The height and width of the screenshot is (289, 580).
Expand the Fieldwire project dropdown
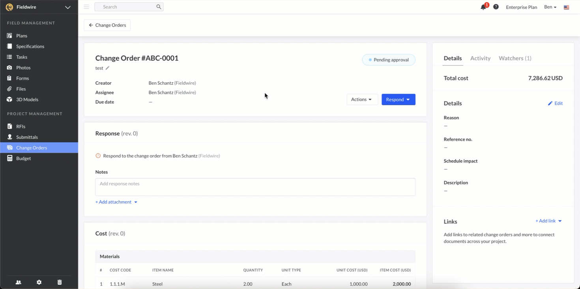point(67,7)
